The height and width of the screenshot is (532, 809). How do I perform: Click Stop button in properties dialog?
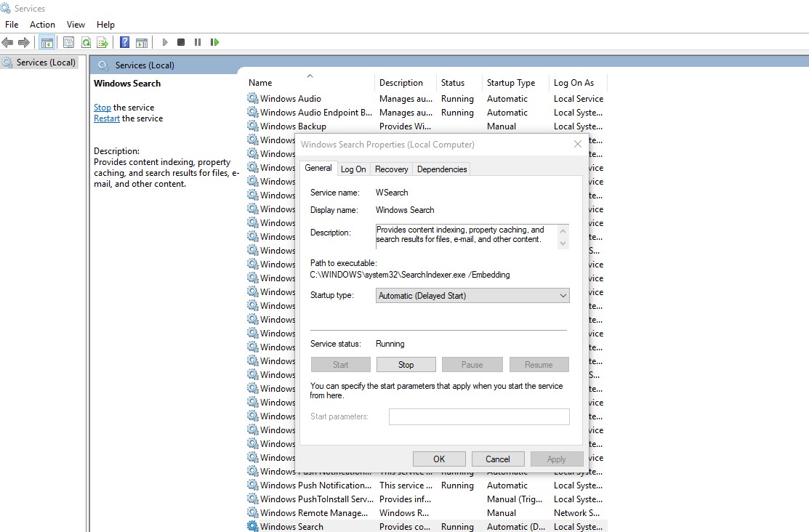click(406, 364)
